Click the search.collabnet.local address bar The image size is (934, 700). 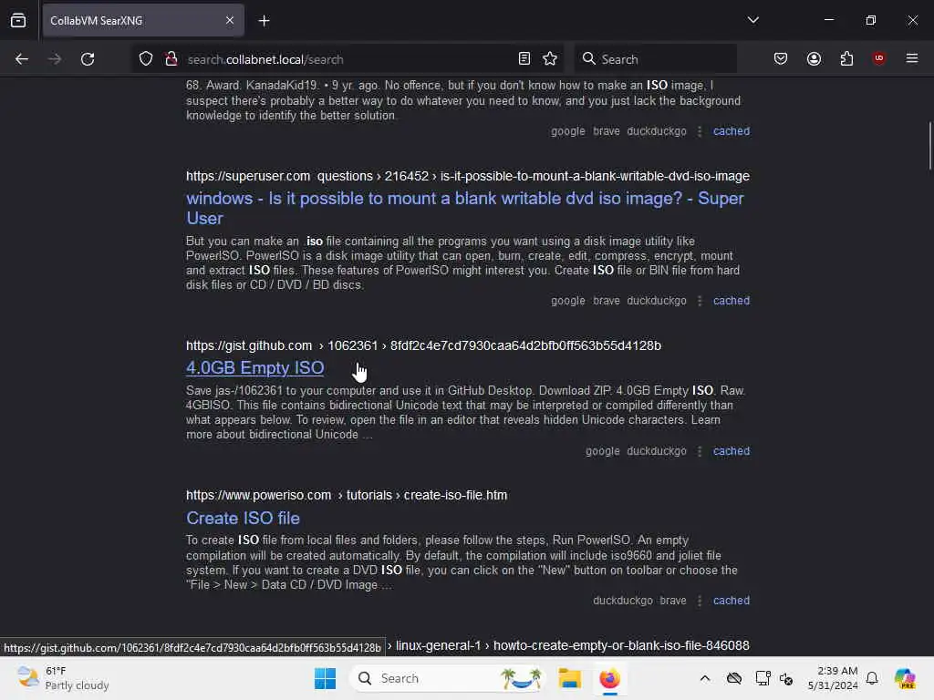[x=346, y=59]
